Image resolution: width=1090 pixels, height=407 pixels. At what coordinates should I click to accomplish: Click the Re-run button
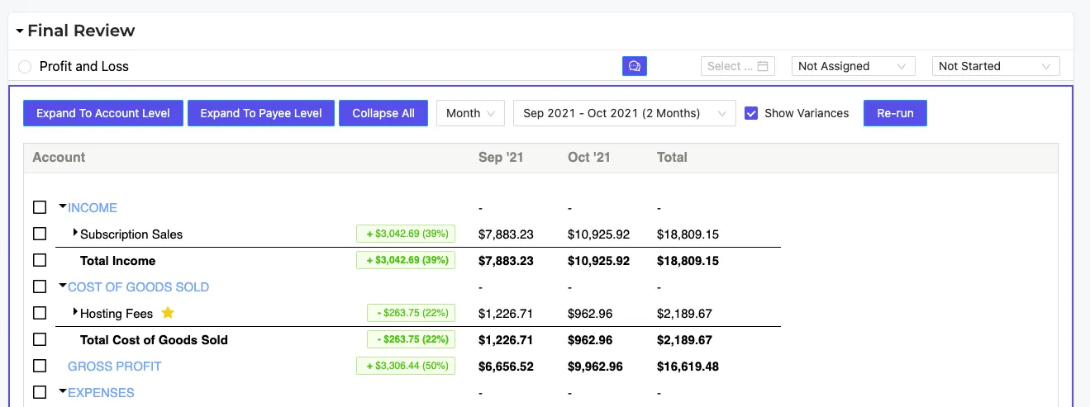[895, 113]
